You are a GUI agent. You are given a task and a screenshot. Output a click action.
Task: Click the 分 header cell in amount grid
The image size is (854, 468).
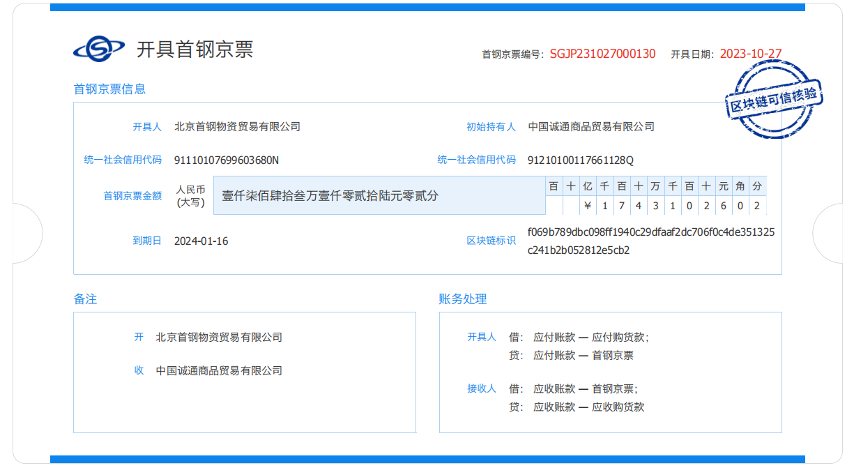(x=757, y=186)
